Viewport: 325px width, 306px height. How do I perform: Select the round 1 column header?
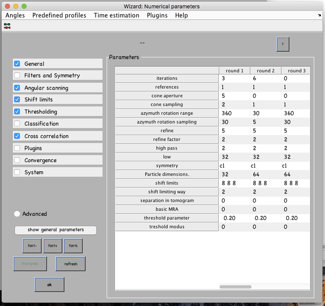(x=235, y=71)
